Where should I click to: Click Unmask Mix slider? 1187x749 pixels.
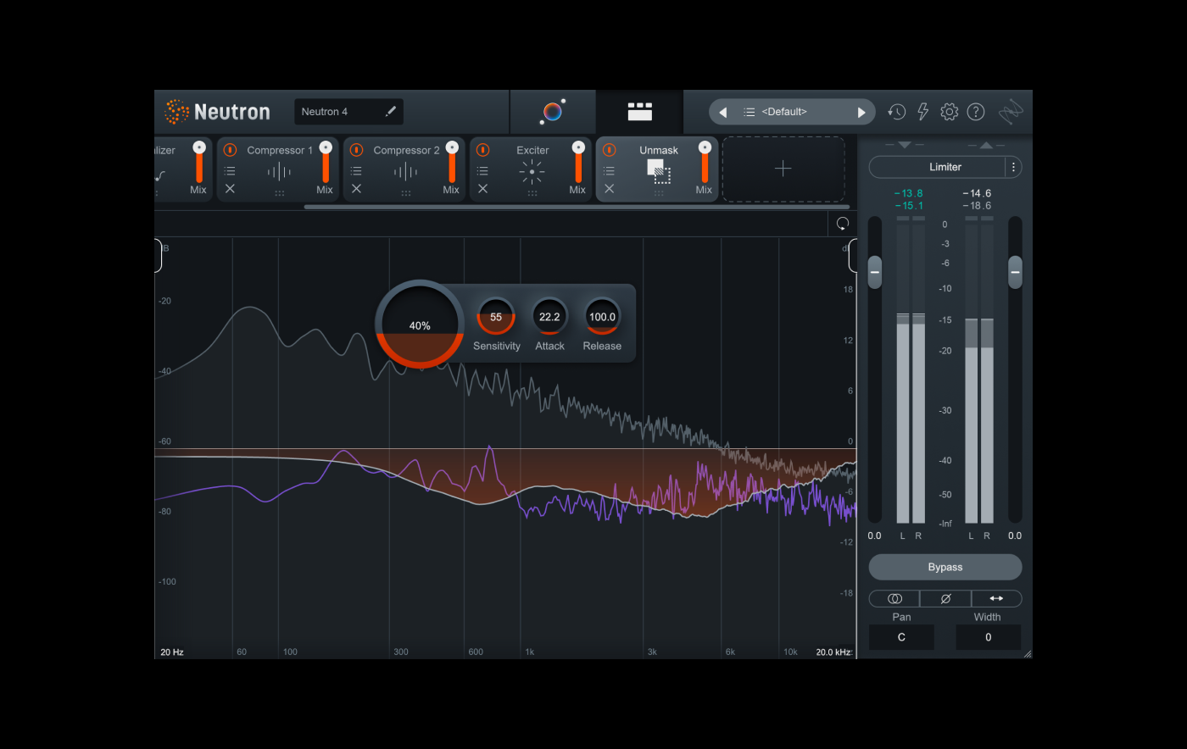point(705,161)
